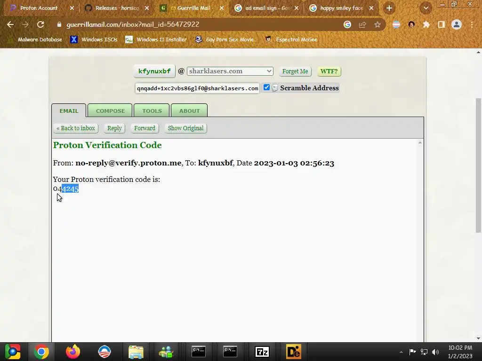Viewport: 482px width, 361px height.
Task: Show hidden system tray icons
Action: pyautogui.click(x=401, y=352)
